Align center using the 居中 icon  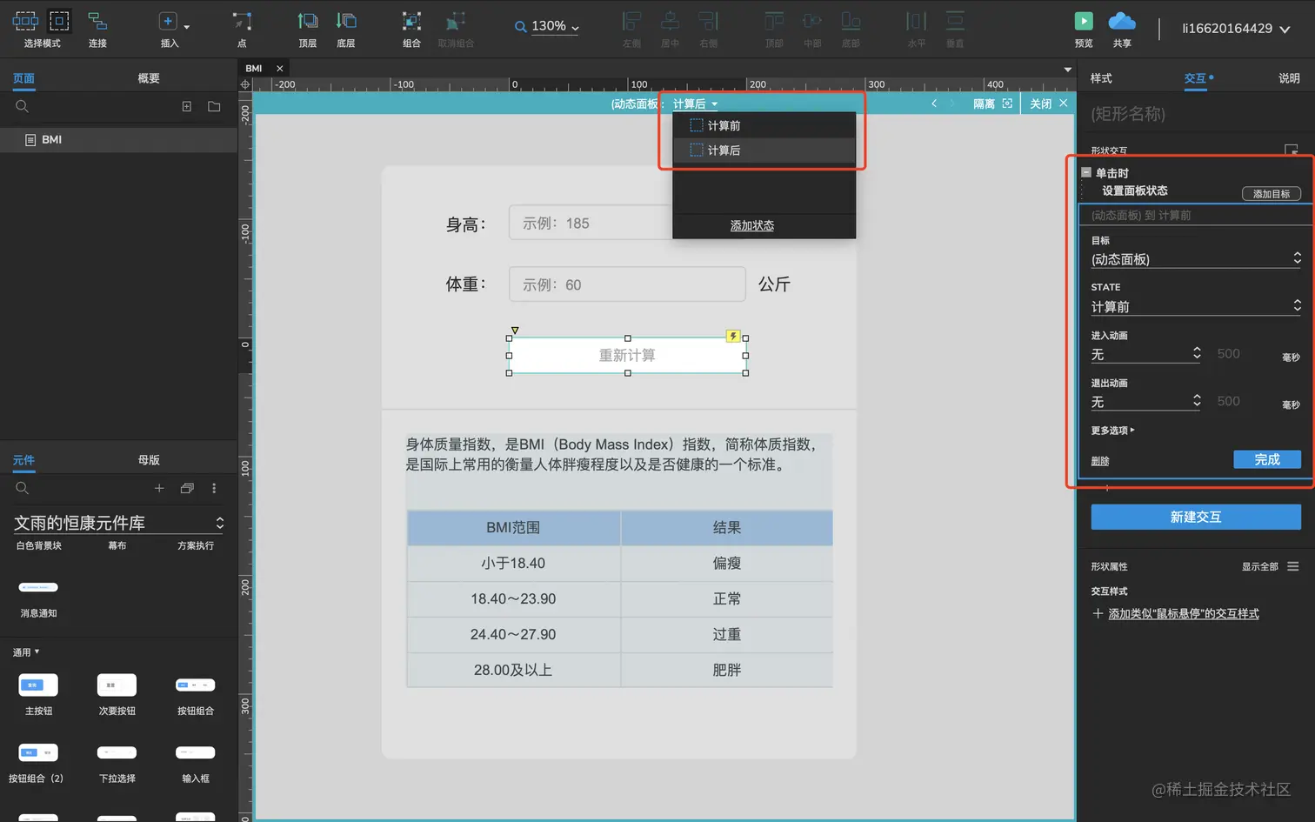[670, 21]
